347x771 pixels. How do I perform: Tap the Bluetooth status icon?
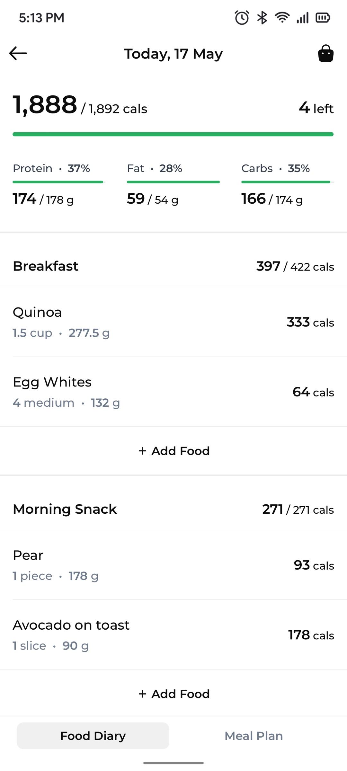pyautogui.click(x=262, y=18)
